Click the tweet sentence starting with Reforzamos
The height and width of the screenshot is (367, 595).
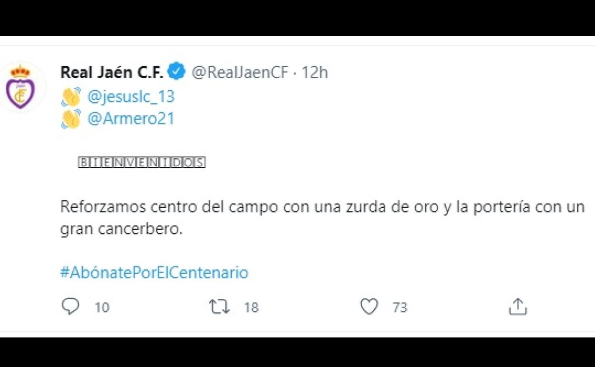[322, 207]
